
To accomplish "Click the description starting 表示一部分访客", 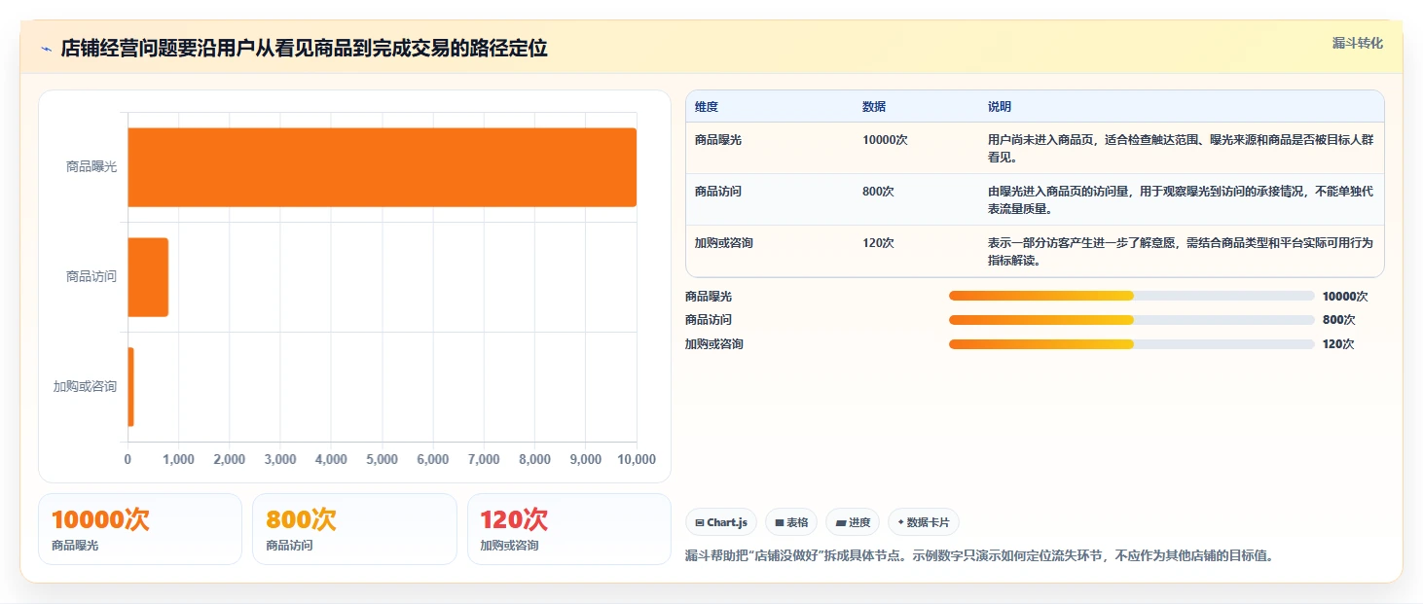I will click(1181, 252).
